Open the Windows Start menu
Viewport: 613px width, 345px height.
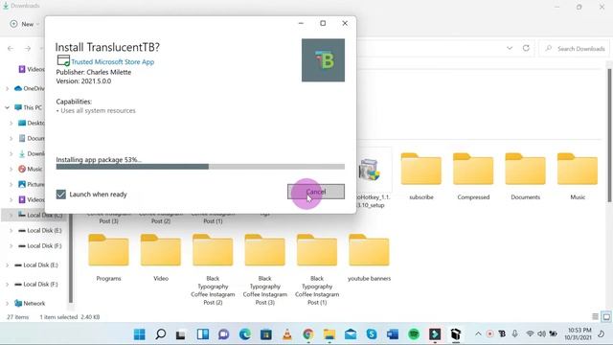[x=139, y=334]
